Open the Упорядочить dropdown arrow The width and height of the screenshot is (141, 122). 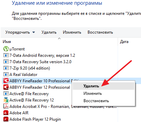tap(33, 32)
